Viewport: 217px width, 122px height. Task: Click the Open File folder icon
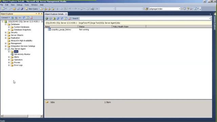14,9
